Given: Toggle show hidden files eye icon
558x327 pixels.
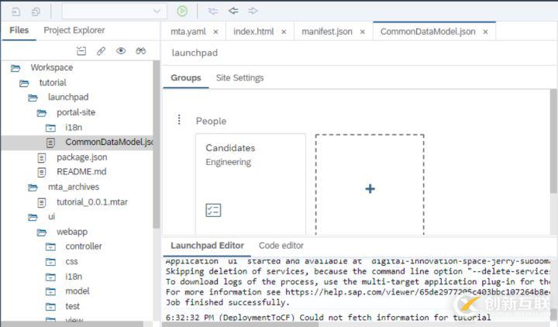Looking at the screenshot, I should point(121,51).
